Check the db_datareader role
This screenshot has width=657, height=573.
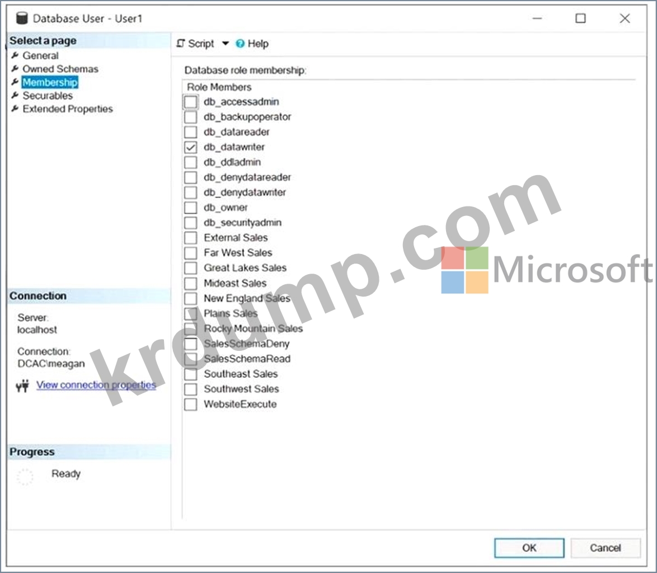tap(191, 132)
